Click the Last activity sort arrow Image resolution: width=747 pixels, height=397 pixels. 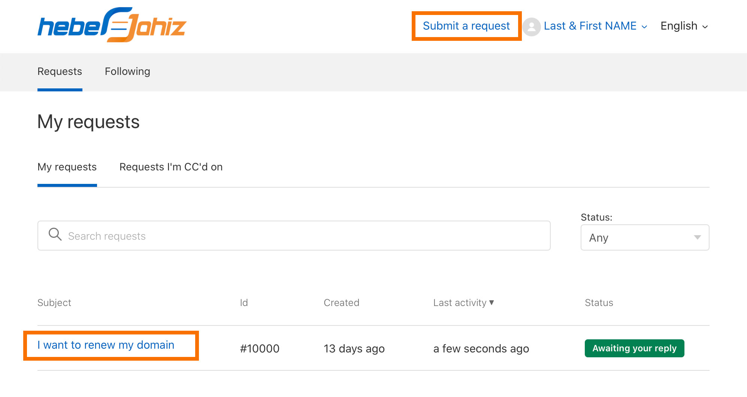(x=492, y=302)
